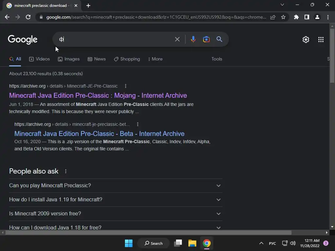Viewport: 335px width, 251px height.
Task: Switch to Images results tab
Action: coord(69,59)
